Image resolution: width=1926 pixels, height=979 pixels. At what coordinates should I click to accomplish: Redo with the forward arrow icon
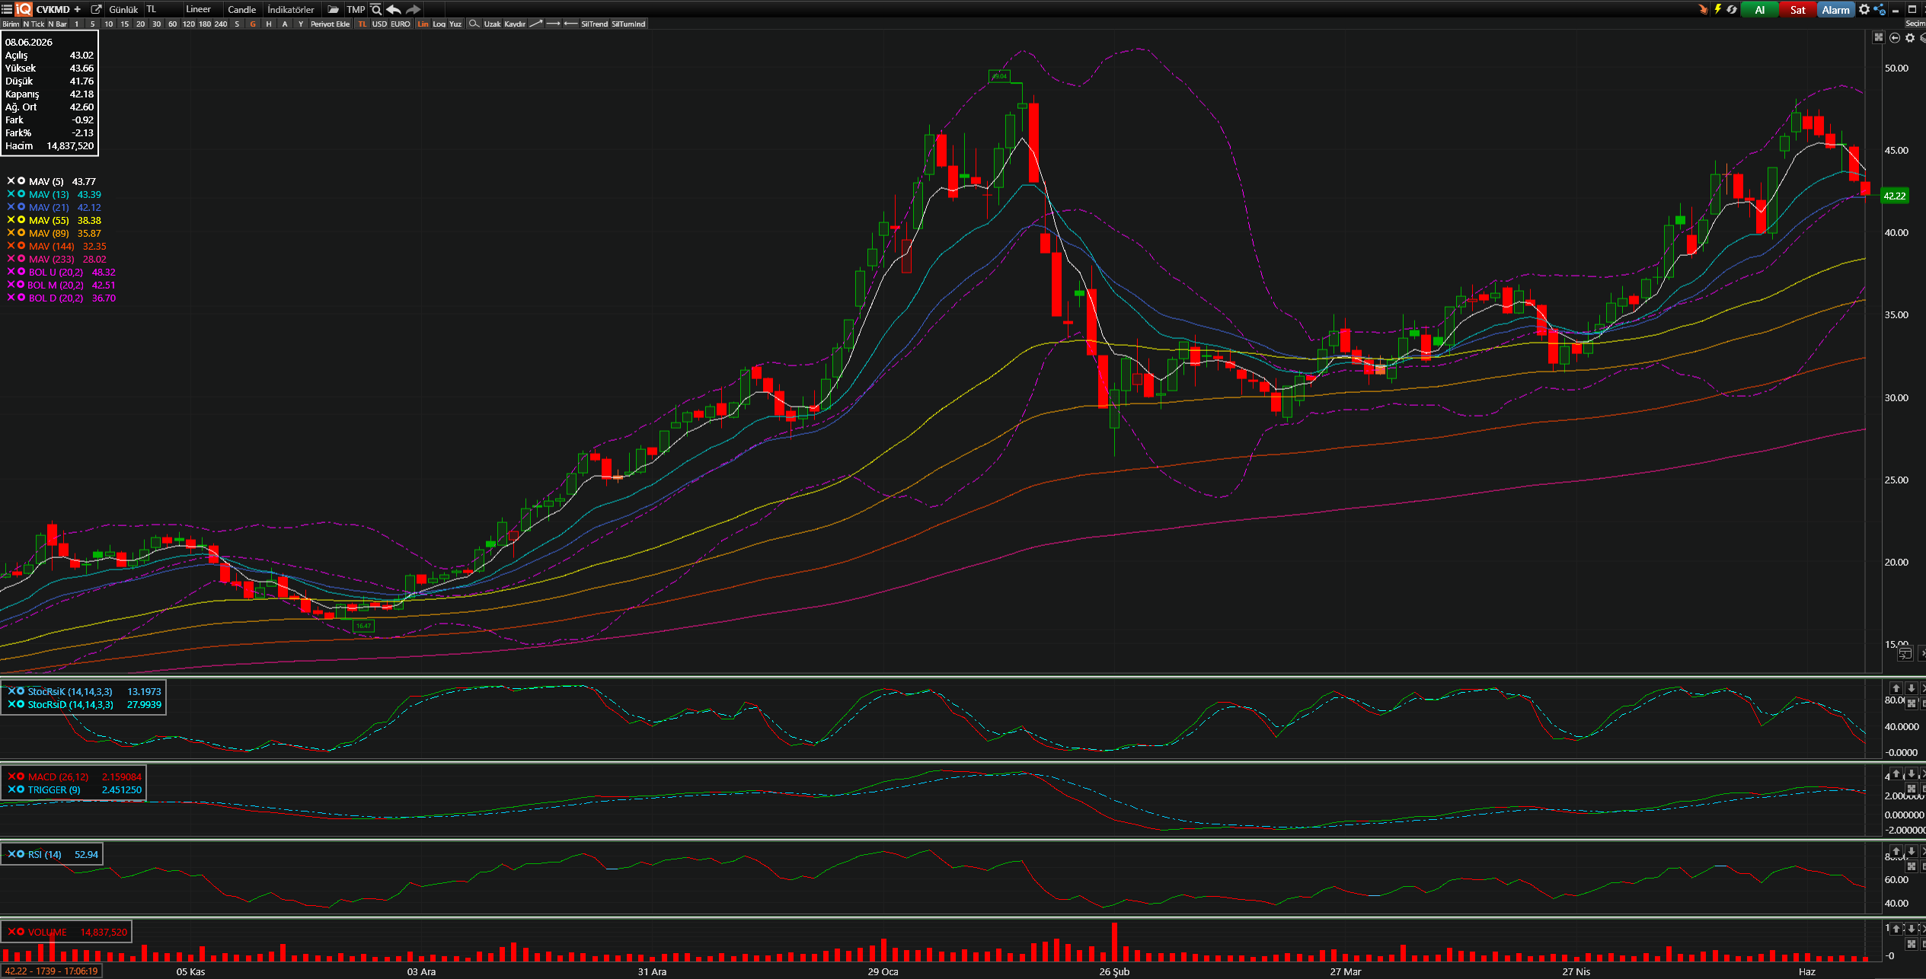[413, 9]
